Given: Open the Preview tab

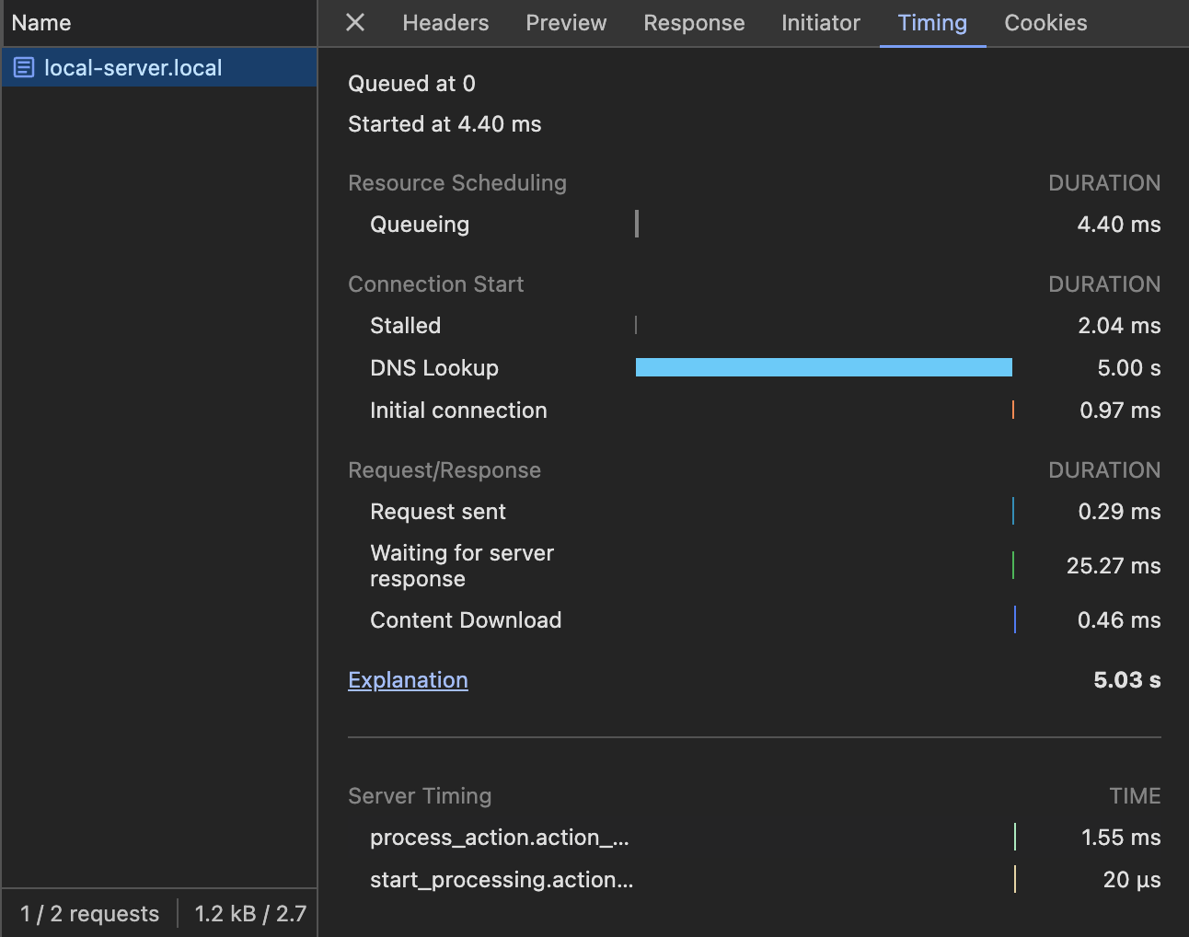Looking at the screenshot, I should click(x=566, y=23).
